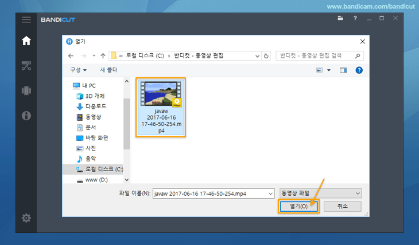Screen dimensions: 419x245
Task: Open the file name history dropdown
Action: [270, 194]
